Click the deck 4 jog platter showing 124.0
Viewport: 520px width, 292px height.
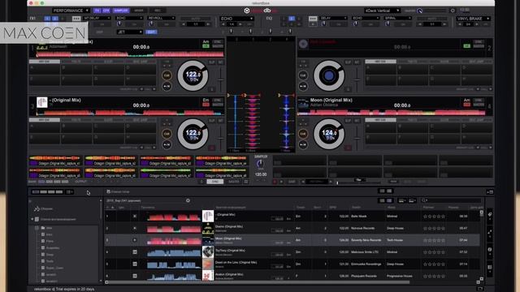coord(329,134)
